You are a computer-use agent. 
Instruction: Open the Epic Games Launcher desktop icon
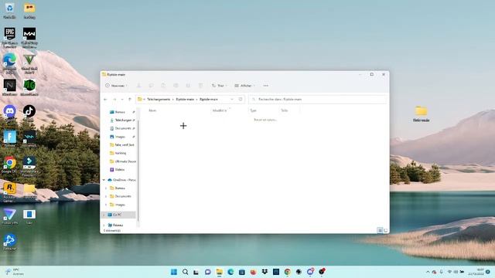[9, 37]
